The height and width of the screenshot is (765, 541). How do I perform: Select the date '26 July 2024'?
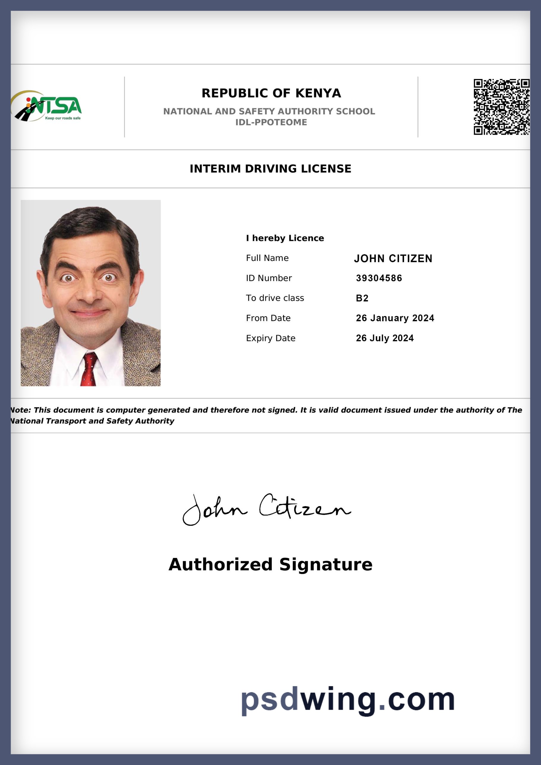pyautogui.click(x=385, y=338)
